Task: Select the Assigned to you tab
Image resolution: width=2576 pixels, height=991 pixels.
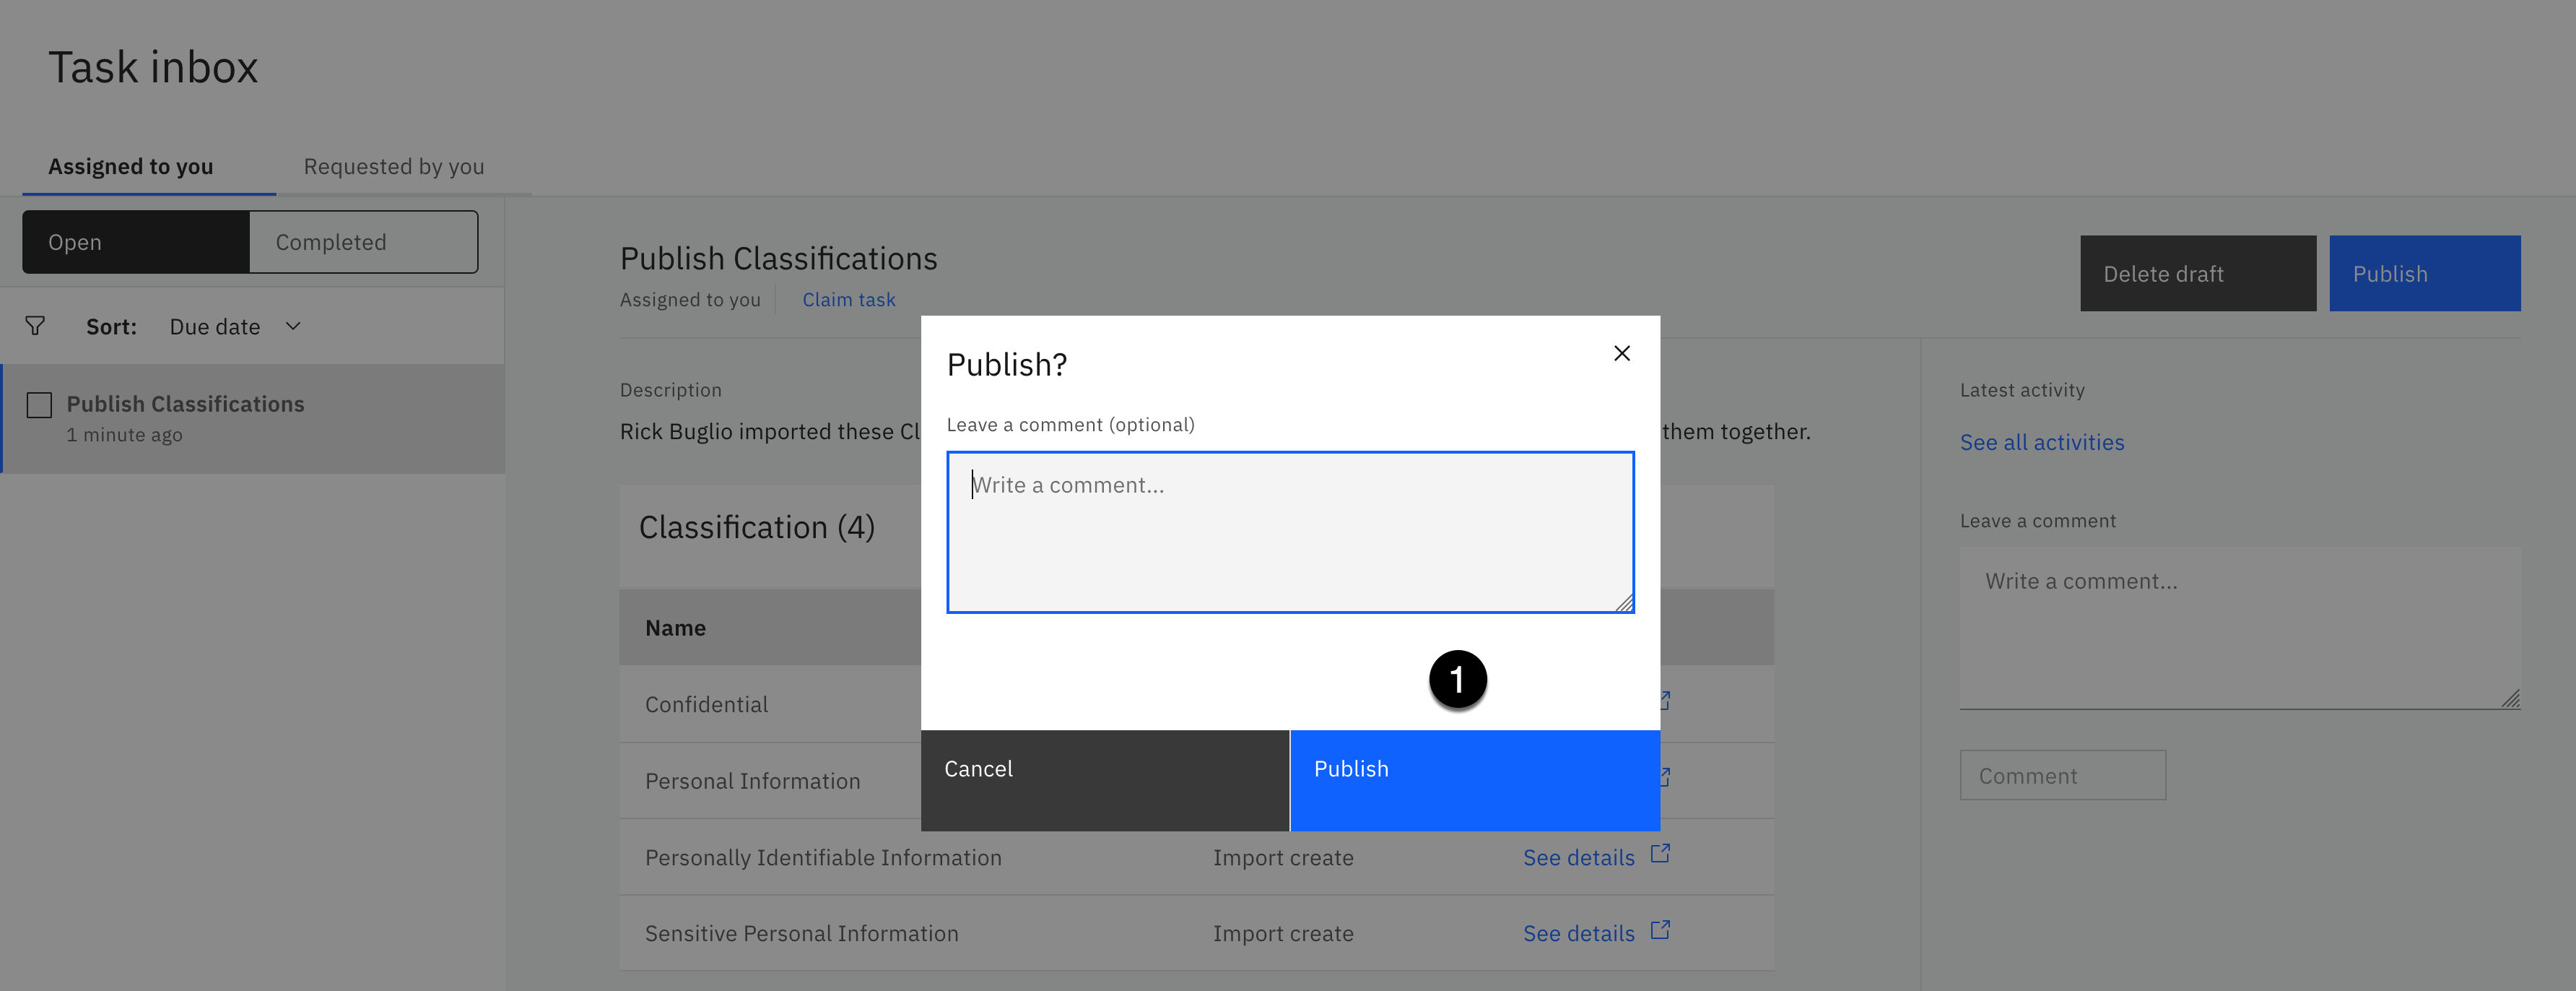Action: point(131,166)
